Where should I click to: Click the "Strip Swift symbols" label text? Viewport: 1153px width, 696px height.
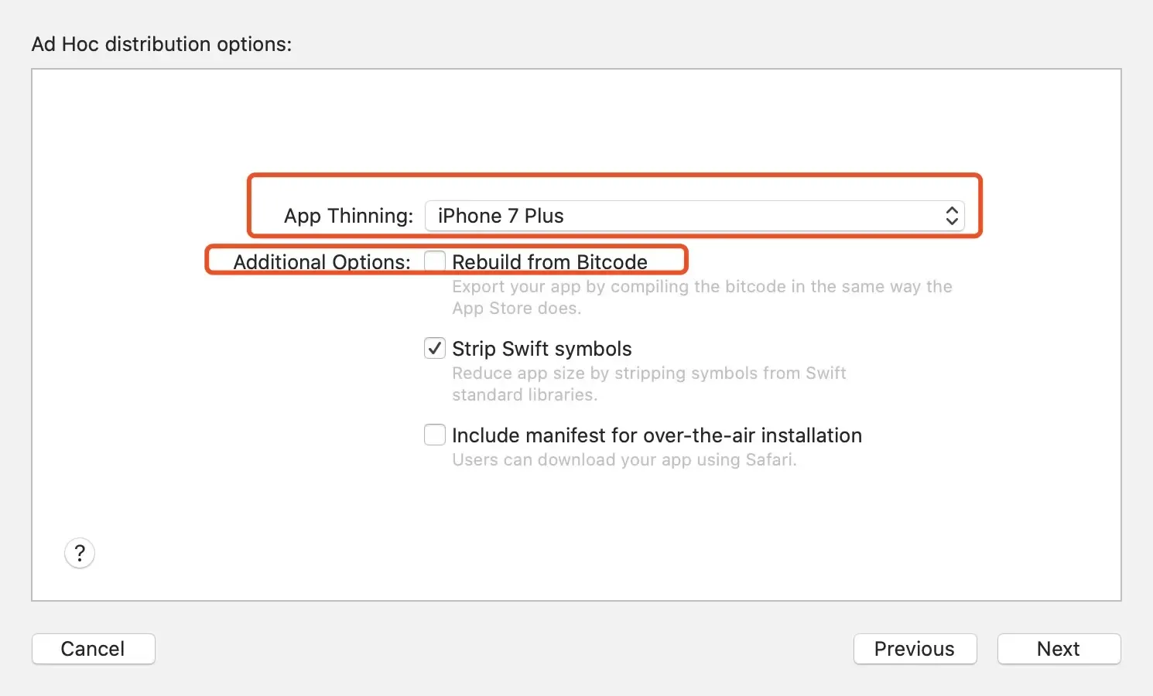pyautogui.click(x=542, y=349)
